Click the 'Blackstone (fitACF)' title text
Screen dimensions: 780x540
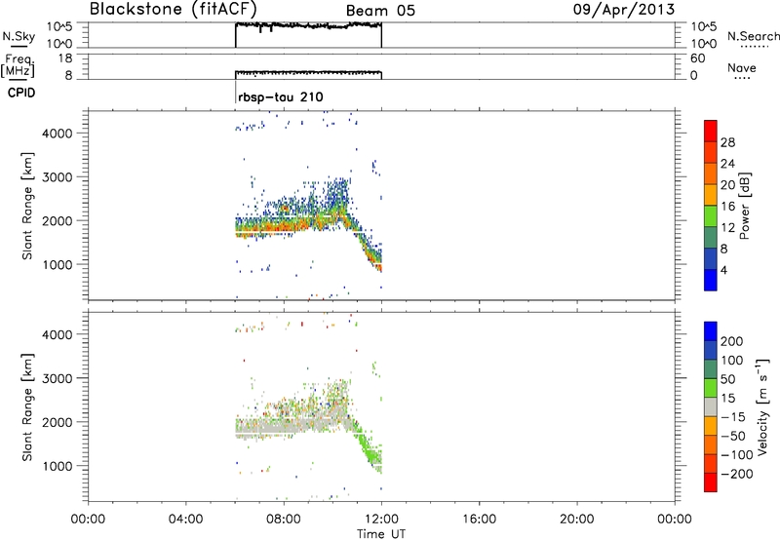(174, 10)
